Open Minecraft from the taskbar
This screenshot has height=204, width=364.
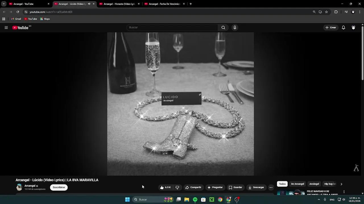[212, 199]
